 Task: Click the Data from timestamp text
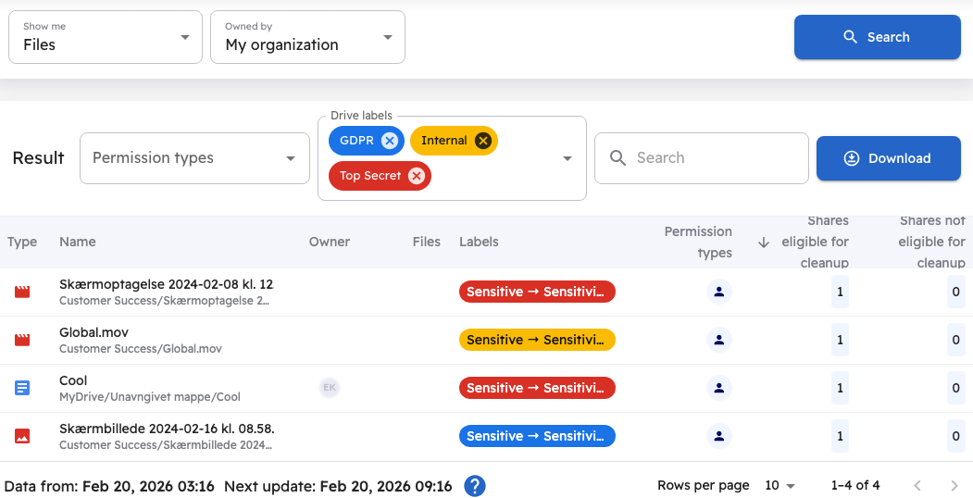coord(109,486)
